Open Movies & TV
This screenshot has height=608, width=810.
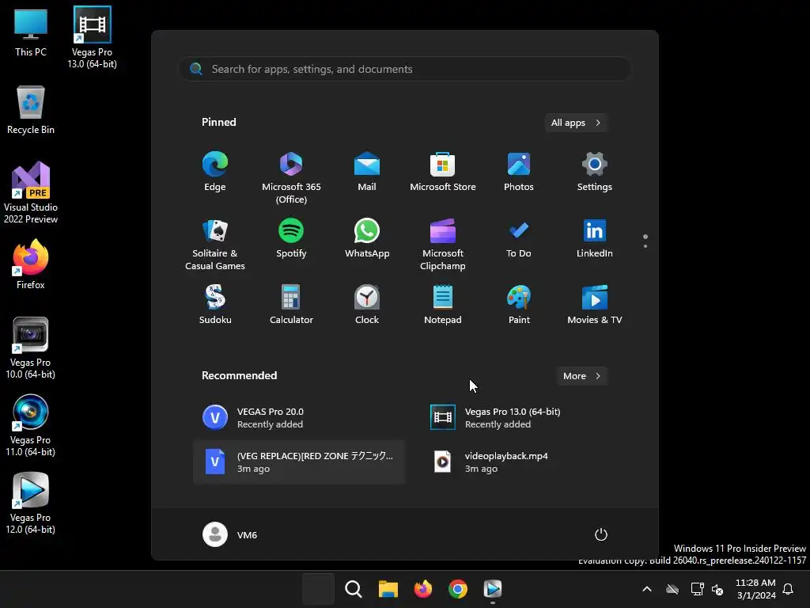coord(595,305)
